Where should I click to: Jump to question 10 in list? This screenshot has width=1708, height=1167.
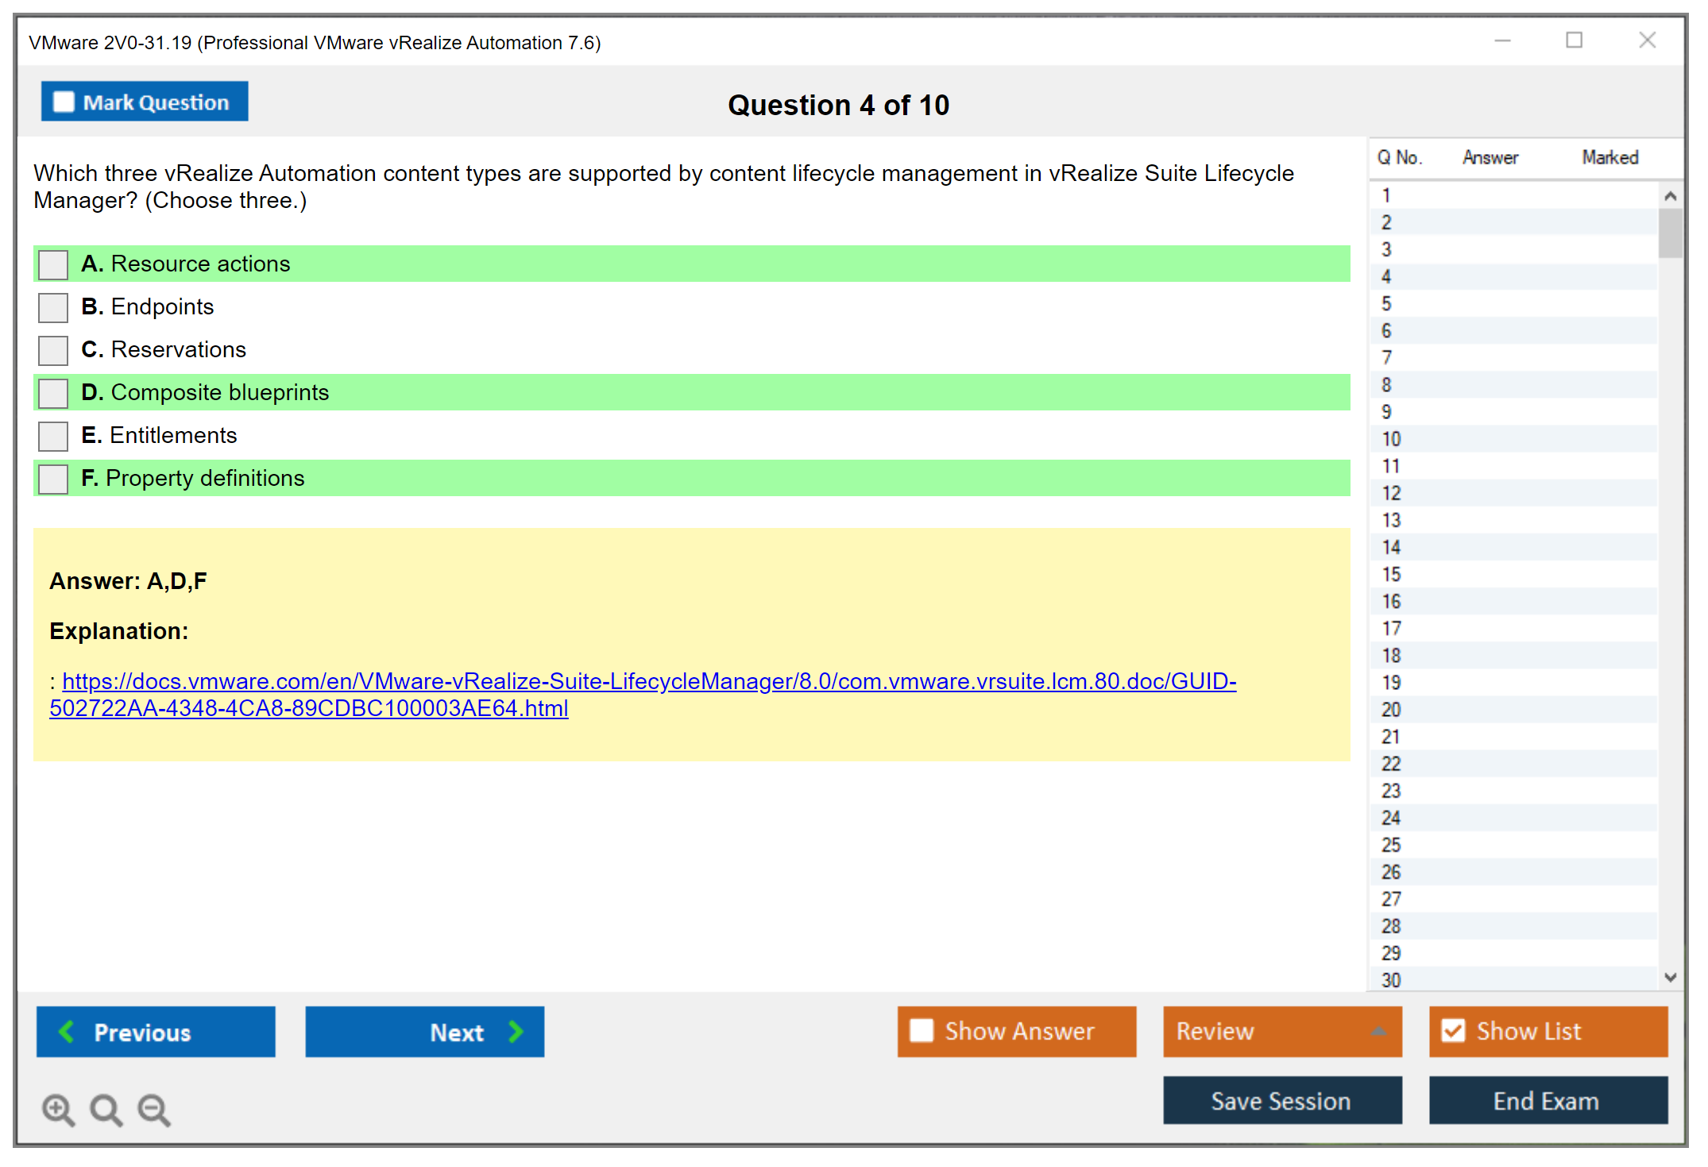tap(1391, 439)
